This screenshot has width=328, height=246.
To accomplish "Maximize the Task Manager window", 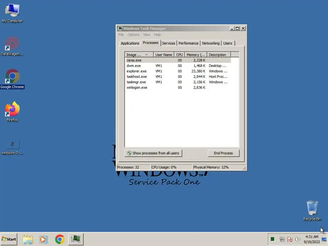I will click(237, 28).
